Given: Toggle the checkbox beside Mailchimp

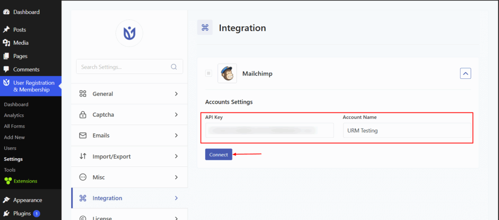Looking at the screenshot, I should click(x=209, y=73).
